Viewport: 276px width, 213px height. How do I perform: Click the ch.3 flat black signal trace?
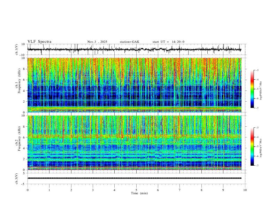tap(134, 178)
